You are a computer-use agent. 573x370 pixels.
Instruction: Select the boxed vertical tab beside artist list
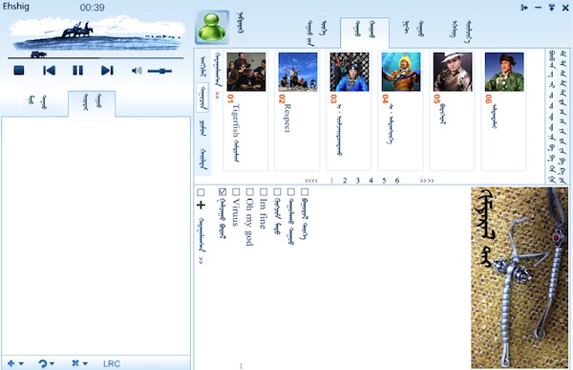point(202,98)
